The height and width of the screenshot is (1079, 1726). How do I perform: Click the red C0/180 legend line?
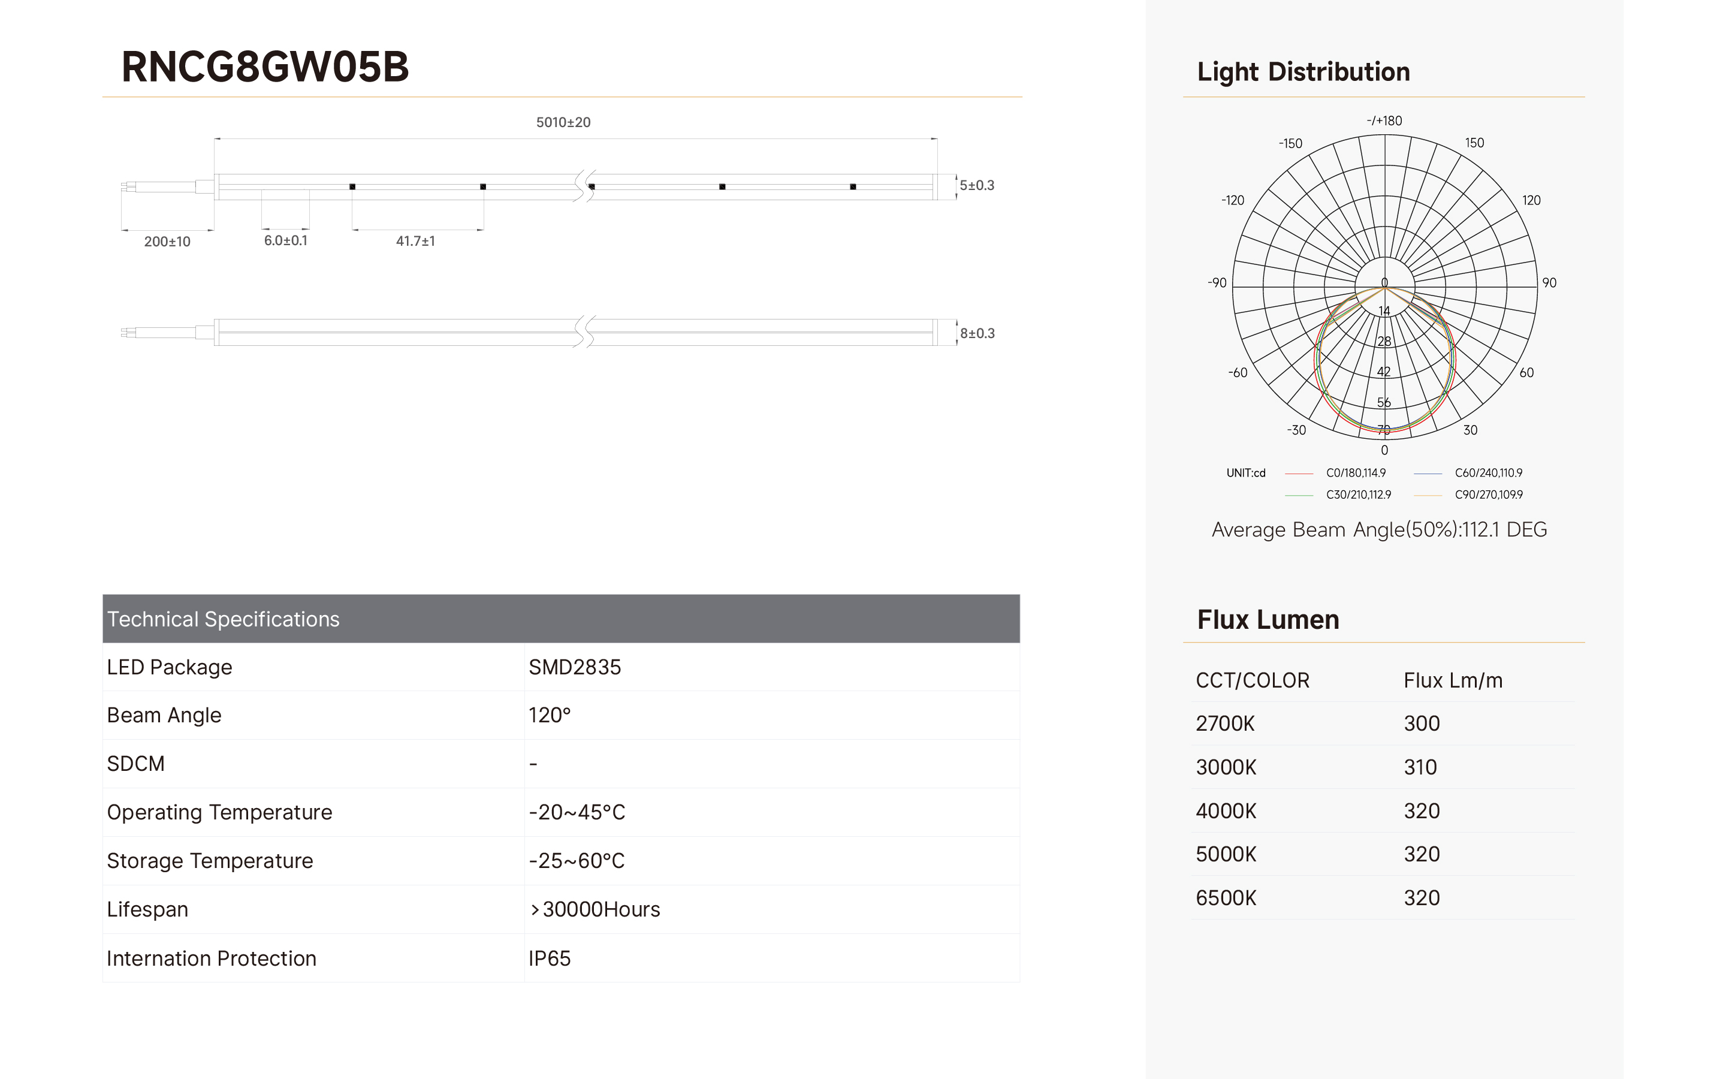click(x=1298, y=473)
